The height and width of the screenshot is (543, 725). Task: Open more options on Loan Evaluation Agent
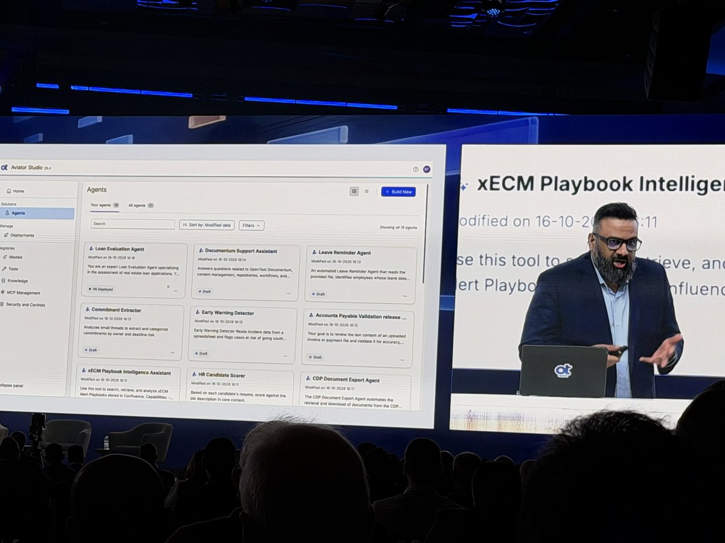pyautogui.click(x=176, y=290)
